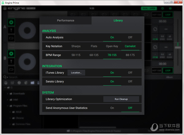Click deck B platter
The image size is (184, 135).
pos(27,62)
